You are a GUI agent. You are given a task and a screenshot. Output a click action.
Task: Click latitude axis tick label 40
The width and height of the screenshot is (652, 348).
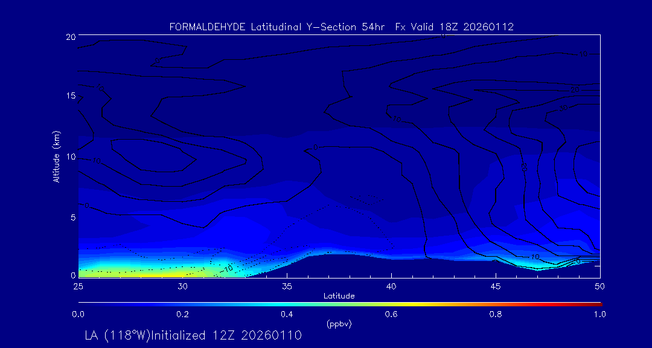391,286
